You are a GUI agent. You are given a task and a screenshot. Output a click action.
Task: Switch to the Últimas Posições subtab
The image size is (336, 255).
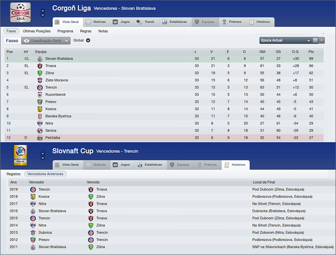(x=37, y=31)
